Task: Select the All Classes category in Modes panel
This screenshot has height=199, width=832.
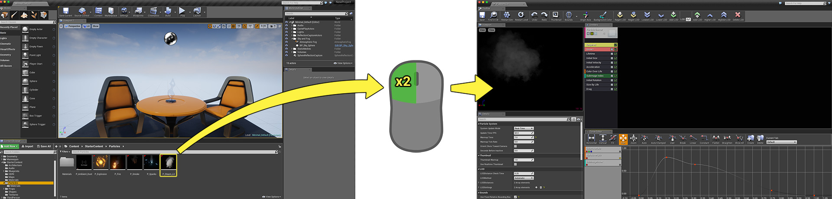Action: pyautogui.click(x=6, y=66)
